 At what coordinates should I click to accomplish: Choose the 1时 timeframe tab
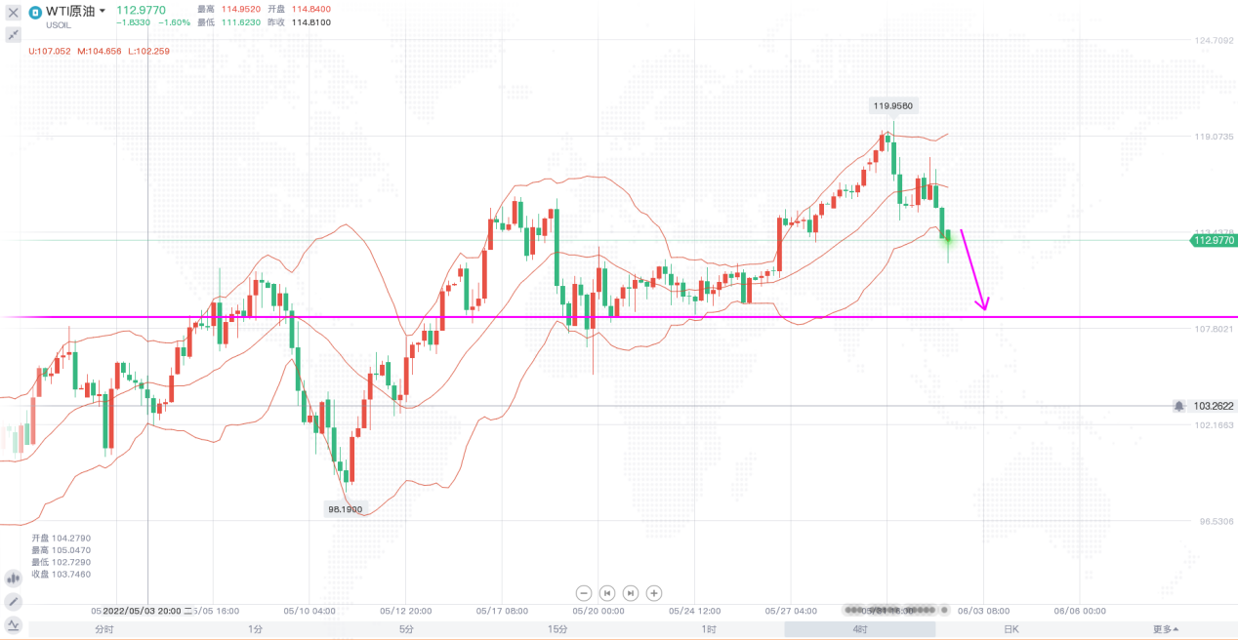pyautogui.click(x=709, y=629)
